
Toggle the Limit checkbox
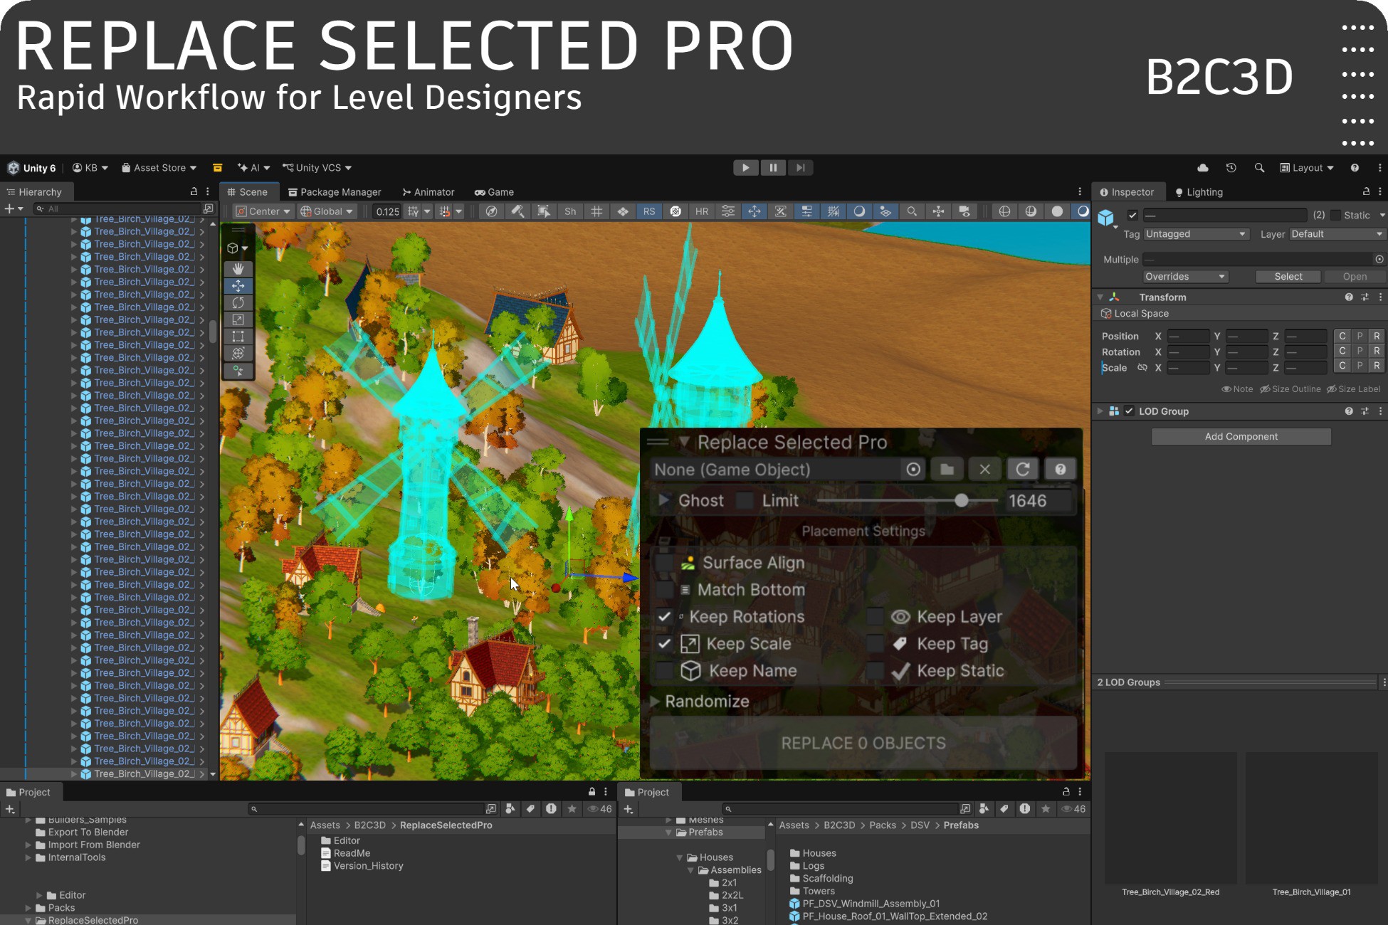point(745,500)
